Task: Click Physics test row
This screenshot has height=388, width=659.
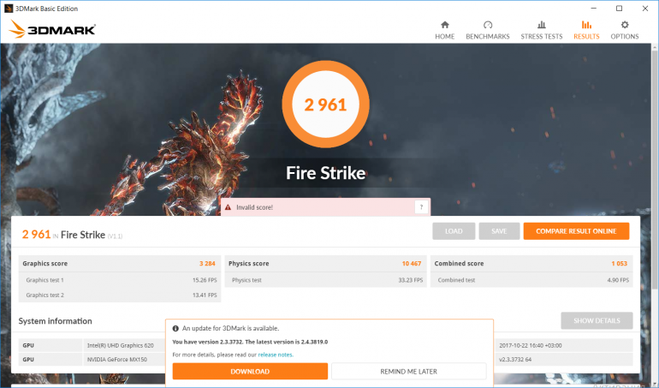Action: [x=326, y=280]
